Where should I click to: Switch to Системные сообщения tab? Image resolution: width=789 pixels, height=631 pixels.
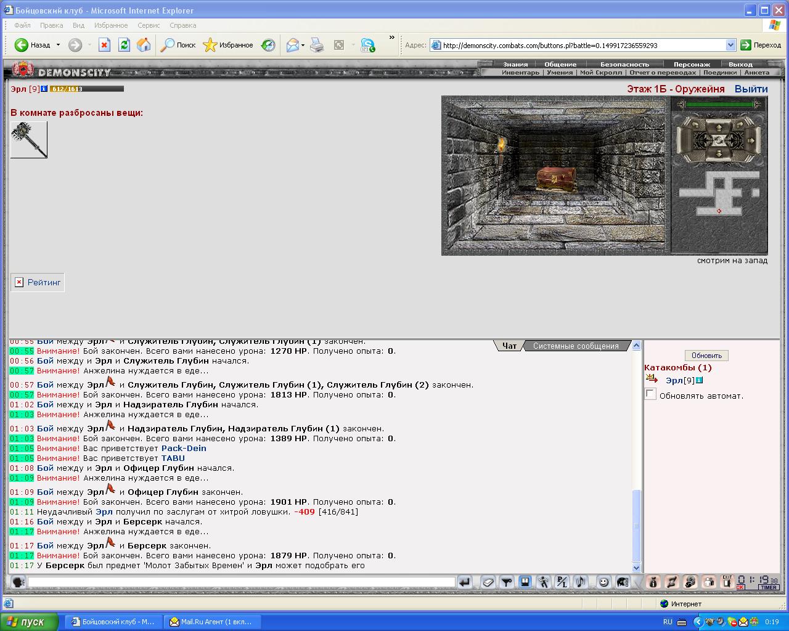[x=576, y=346]
